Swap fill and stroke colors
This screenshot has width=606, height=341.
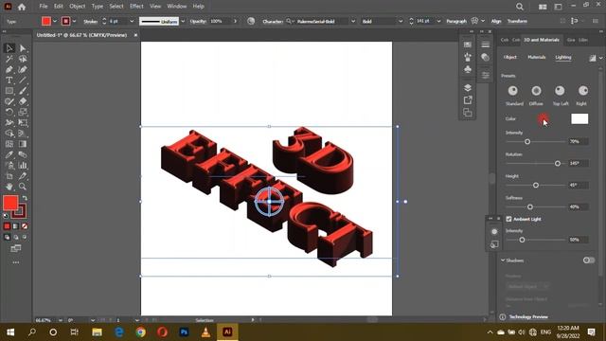coord(25,198)
